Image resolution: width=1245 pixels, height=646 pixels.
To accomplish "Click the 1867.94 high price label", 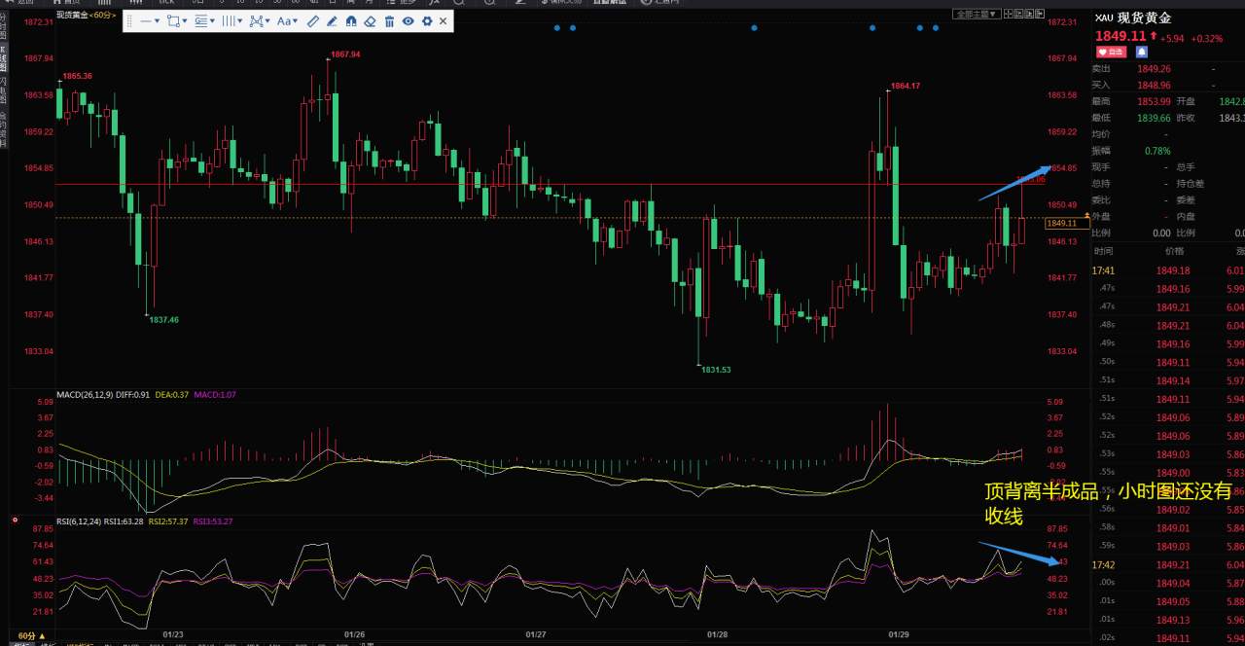I will pos(345,54).
